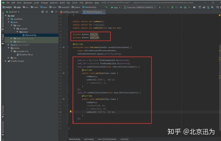The image size is (221, 141).
Task: Expand the com (androidTest) package
Action: coord(12,38)
